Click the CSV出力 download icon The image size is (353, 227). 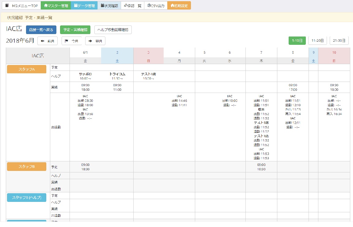pyautogui.click(x=149, y=6)
